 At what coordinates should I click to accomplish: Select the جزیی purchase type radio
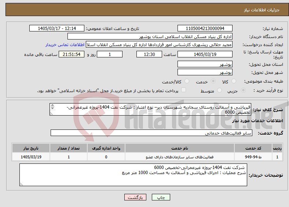point(243,90)
